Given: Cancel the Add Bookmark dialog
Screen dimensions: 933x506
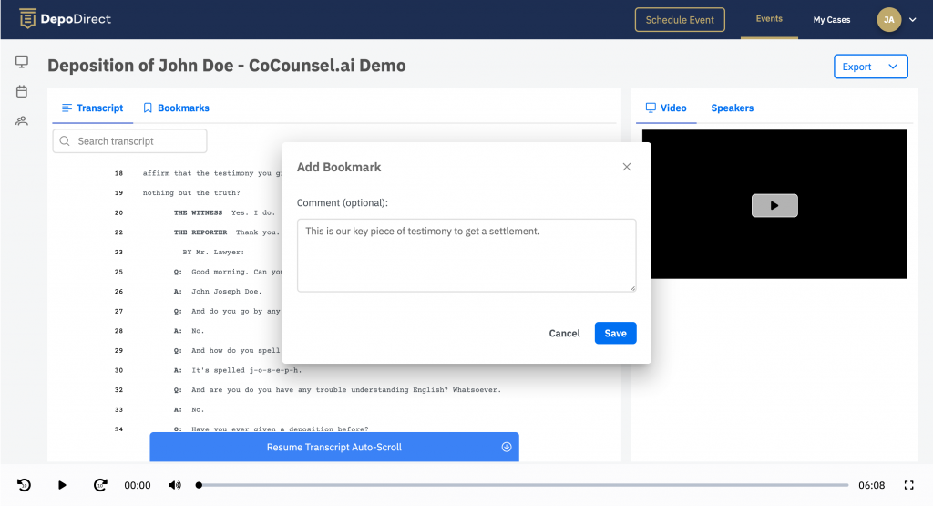Looking at the screenshot, I should point(564,333).
